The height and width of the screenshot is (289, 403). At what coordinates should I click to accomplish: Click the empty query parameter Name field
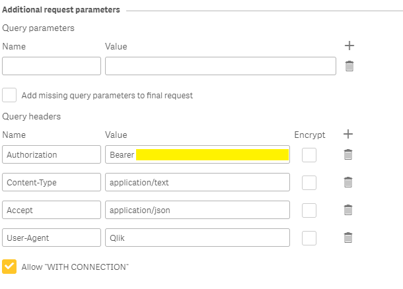[52, 66]
